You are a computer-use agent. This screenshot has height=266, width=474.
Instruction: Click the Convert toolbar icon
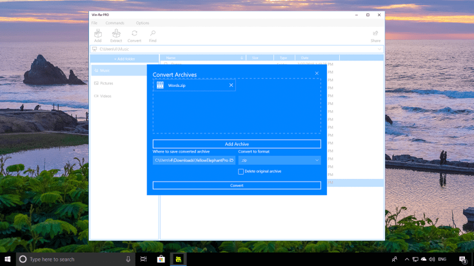click(134, 35)
